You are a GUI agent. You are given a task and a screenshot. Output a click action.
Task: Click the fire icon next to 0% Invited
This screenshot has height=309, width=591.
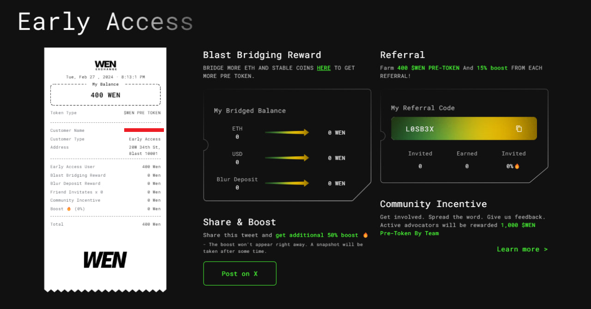517,166
